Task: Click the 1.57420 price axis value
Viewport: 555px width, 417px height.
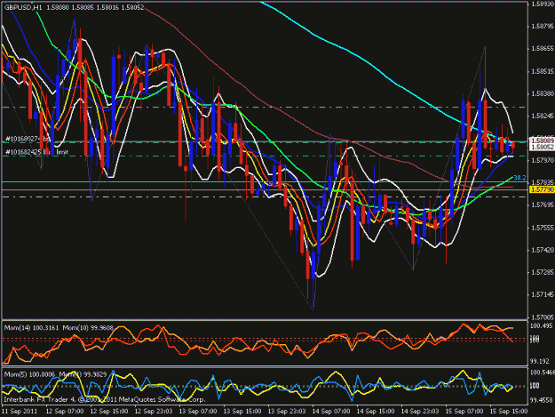Action: [543, 250]
